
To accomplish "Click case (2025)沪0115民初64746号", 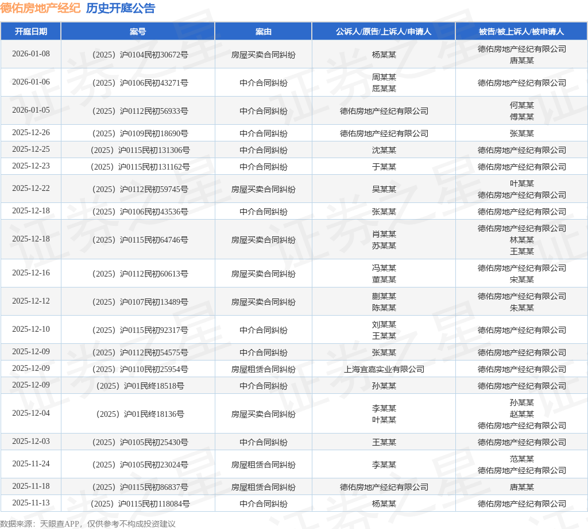I will 138,240.
